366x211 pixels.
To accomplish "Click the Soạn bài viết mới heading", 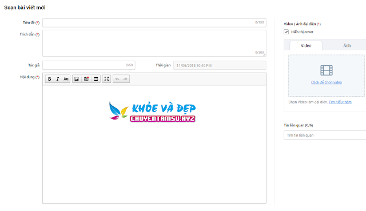I will 25,7.
